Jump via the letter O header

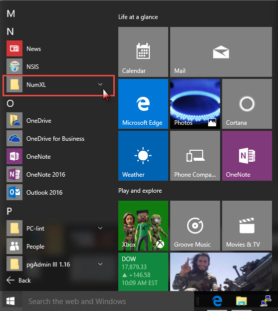coord(10,103)
